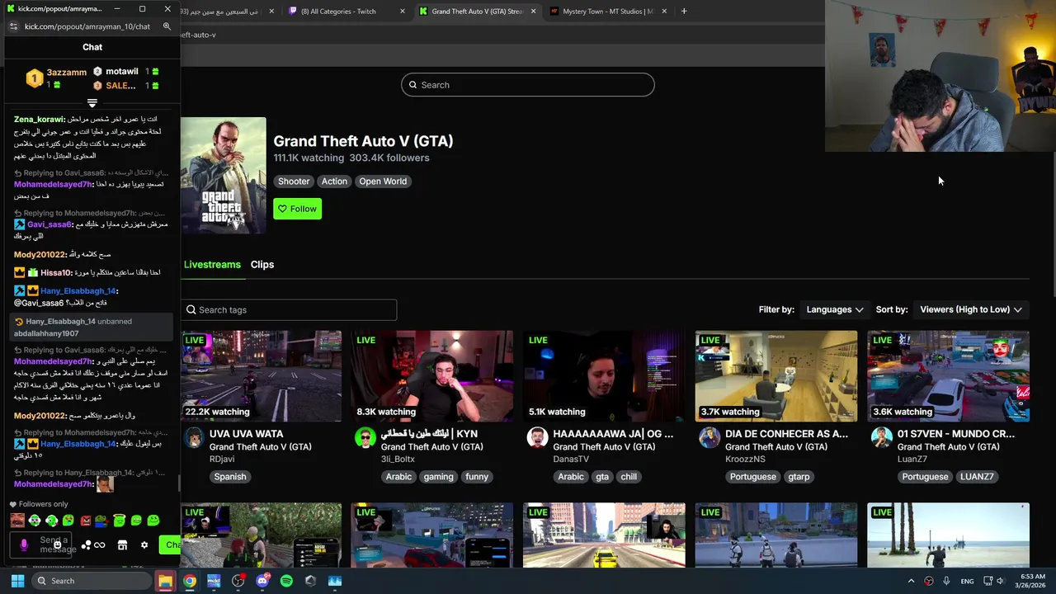
Task: Insert the mustache man face emote
Action: click(x=17, y=521)
